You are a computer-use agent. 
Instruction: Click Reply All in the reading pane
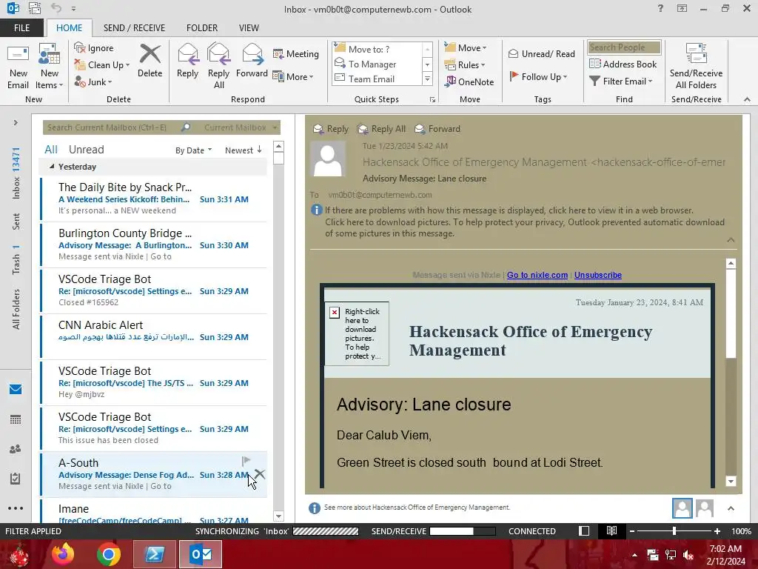pos(381,129)
